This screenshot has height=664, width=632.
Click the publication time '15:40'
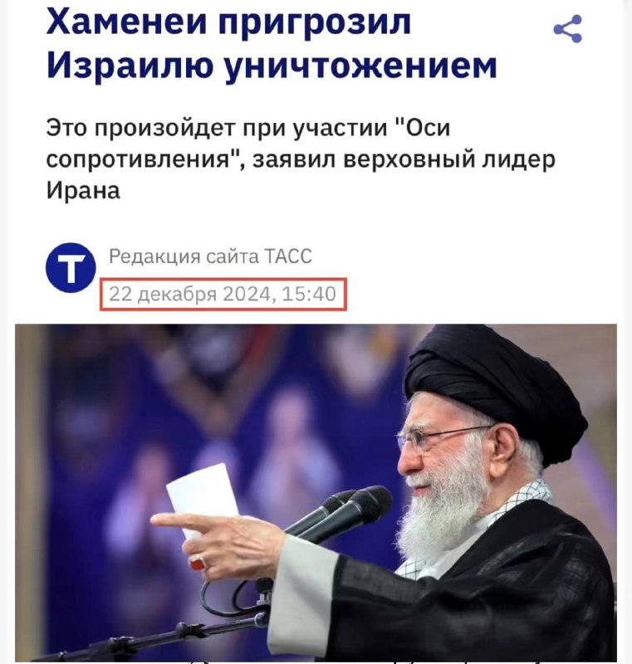308,294
